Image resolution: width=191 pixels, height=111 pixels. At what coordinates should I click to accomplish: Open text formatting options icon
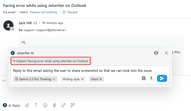[x=36, y=105]
